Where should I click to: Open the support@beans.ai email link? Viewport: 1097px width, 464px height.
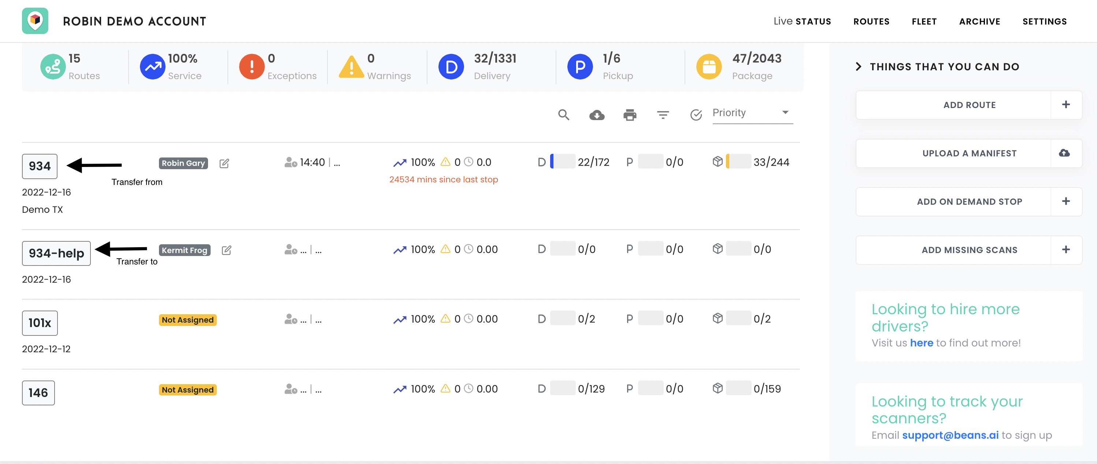coord(950,435)
